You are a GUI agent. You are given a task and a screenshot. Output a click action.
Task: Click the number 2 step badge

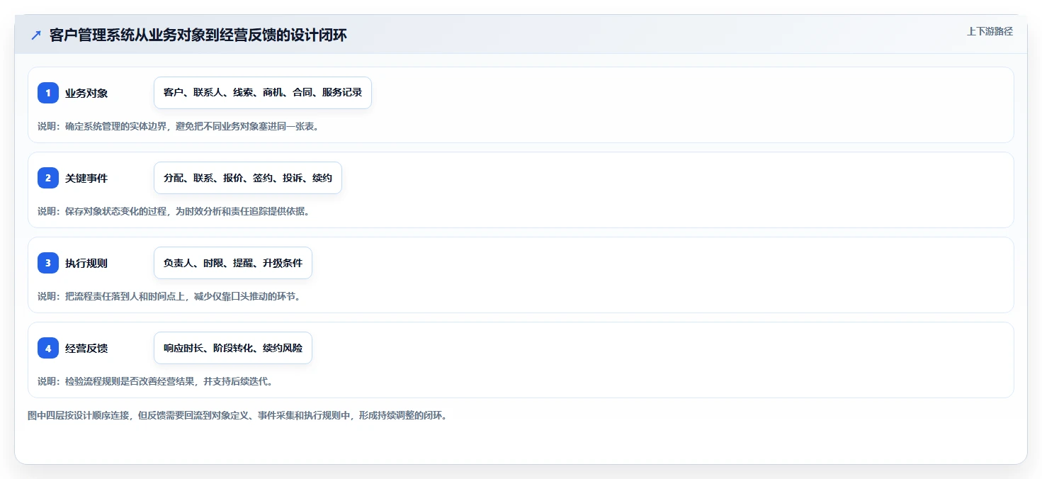click(48, 178)
